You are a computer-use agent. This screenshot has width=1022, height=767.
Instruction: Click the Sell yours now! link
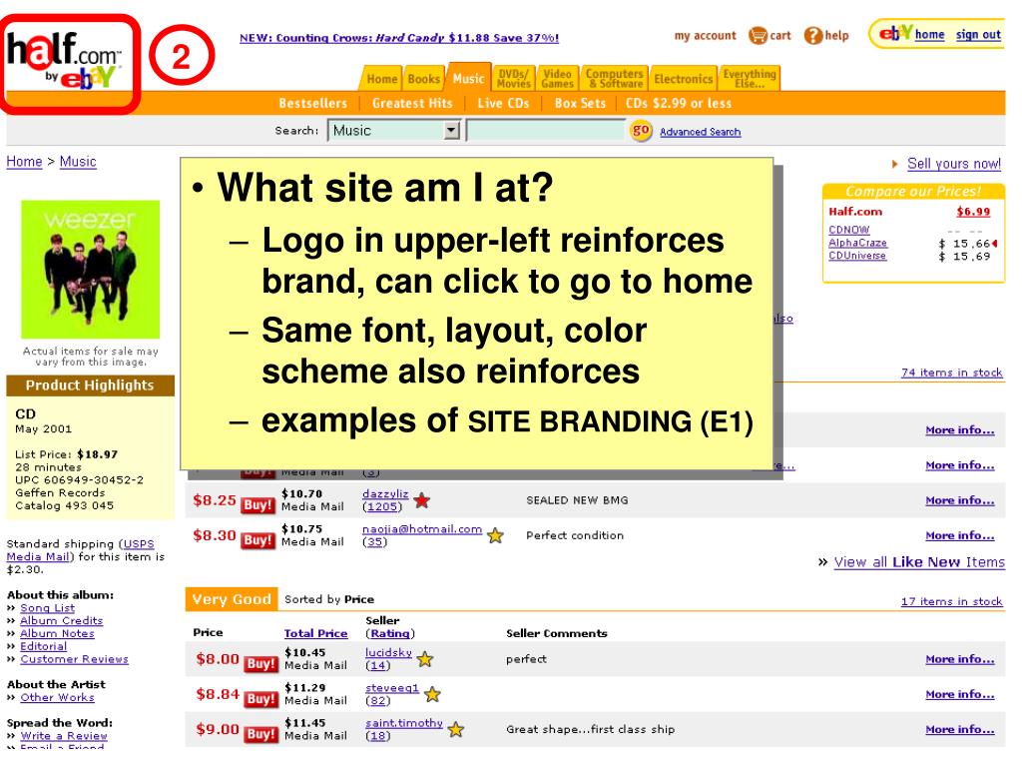tap(954, 164)
